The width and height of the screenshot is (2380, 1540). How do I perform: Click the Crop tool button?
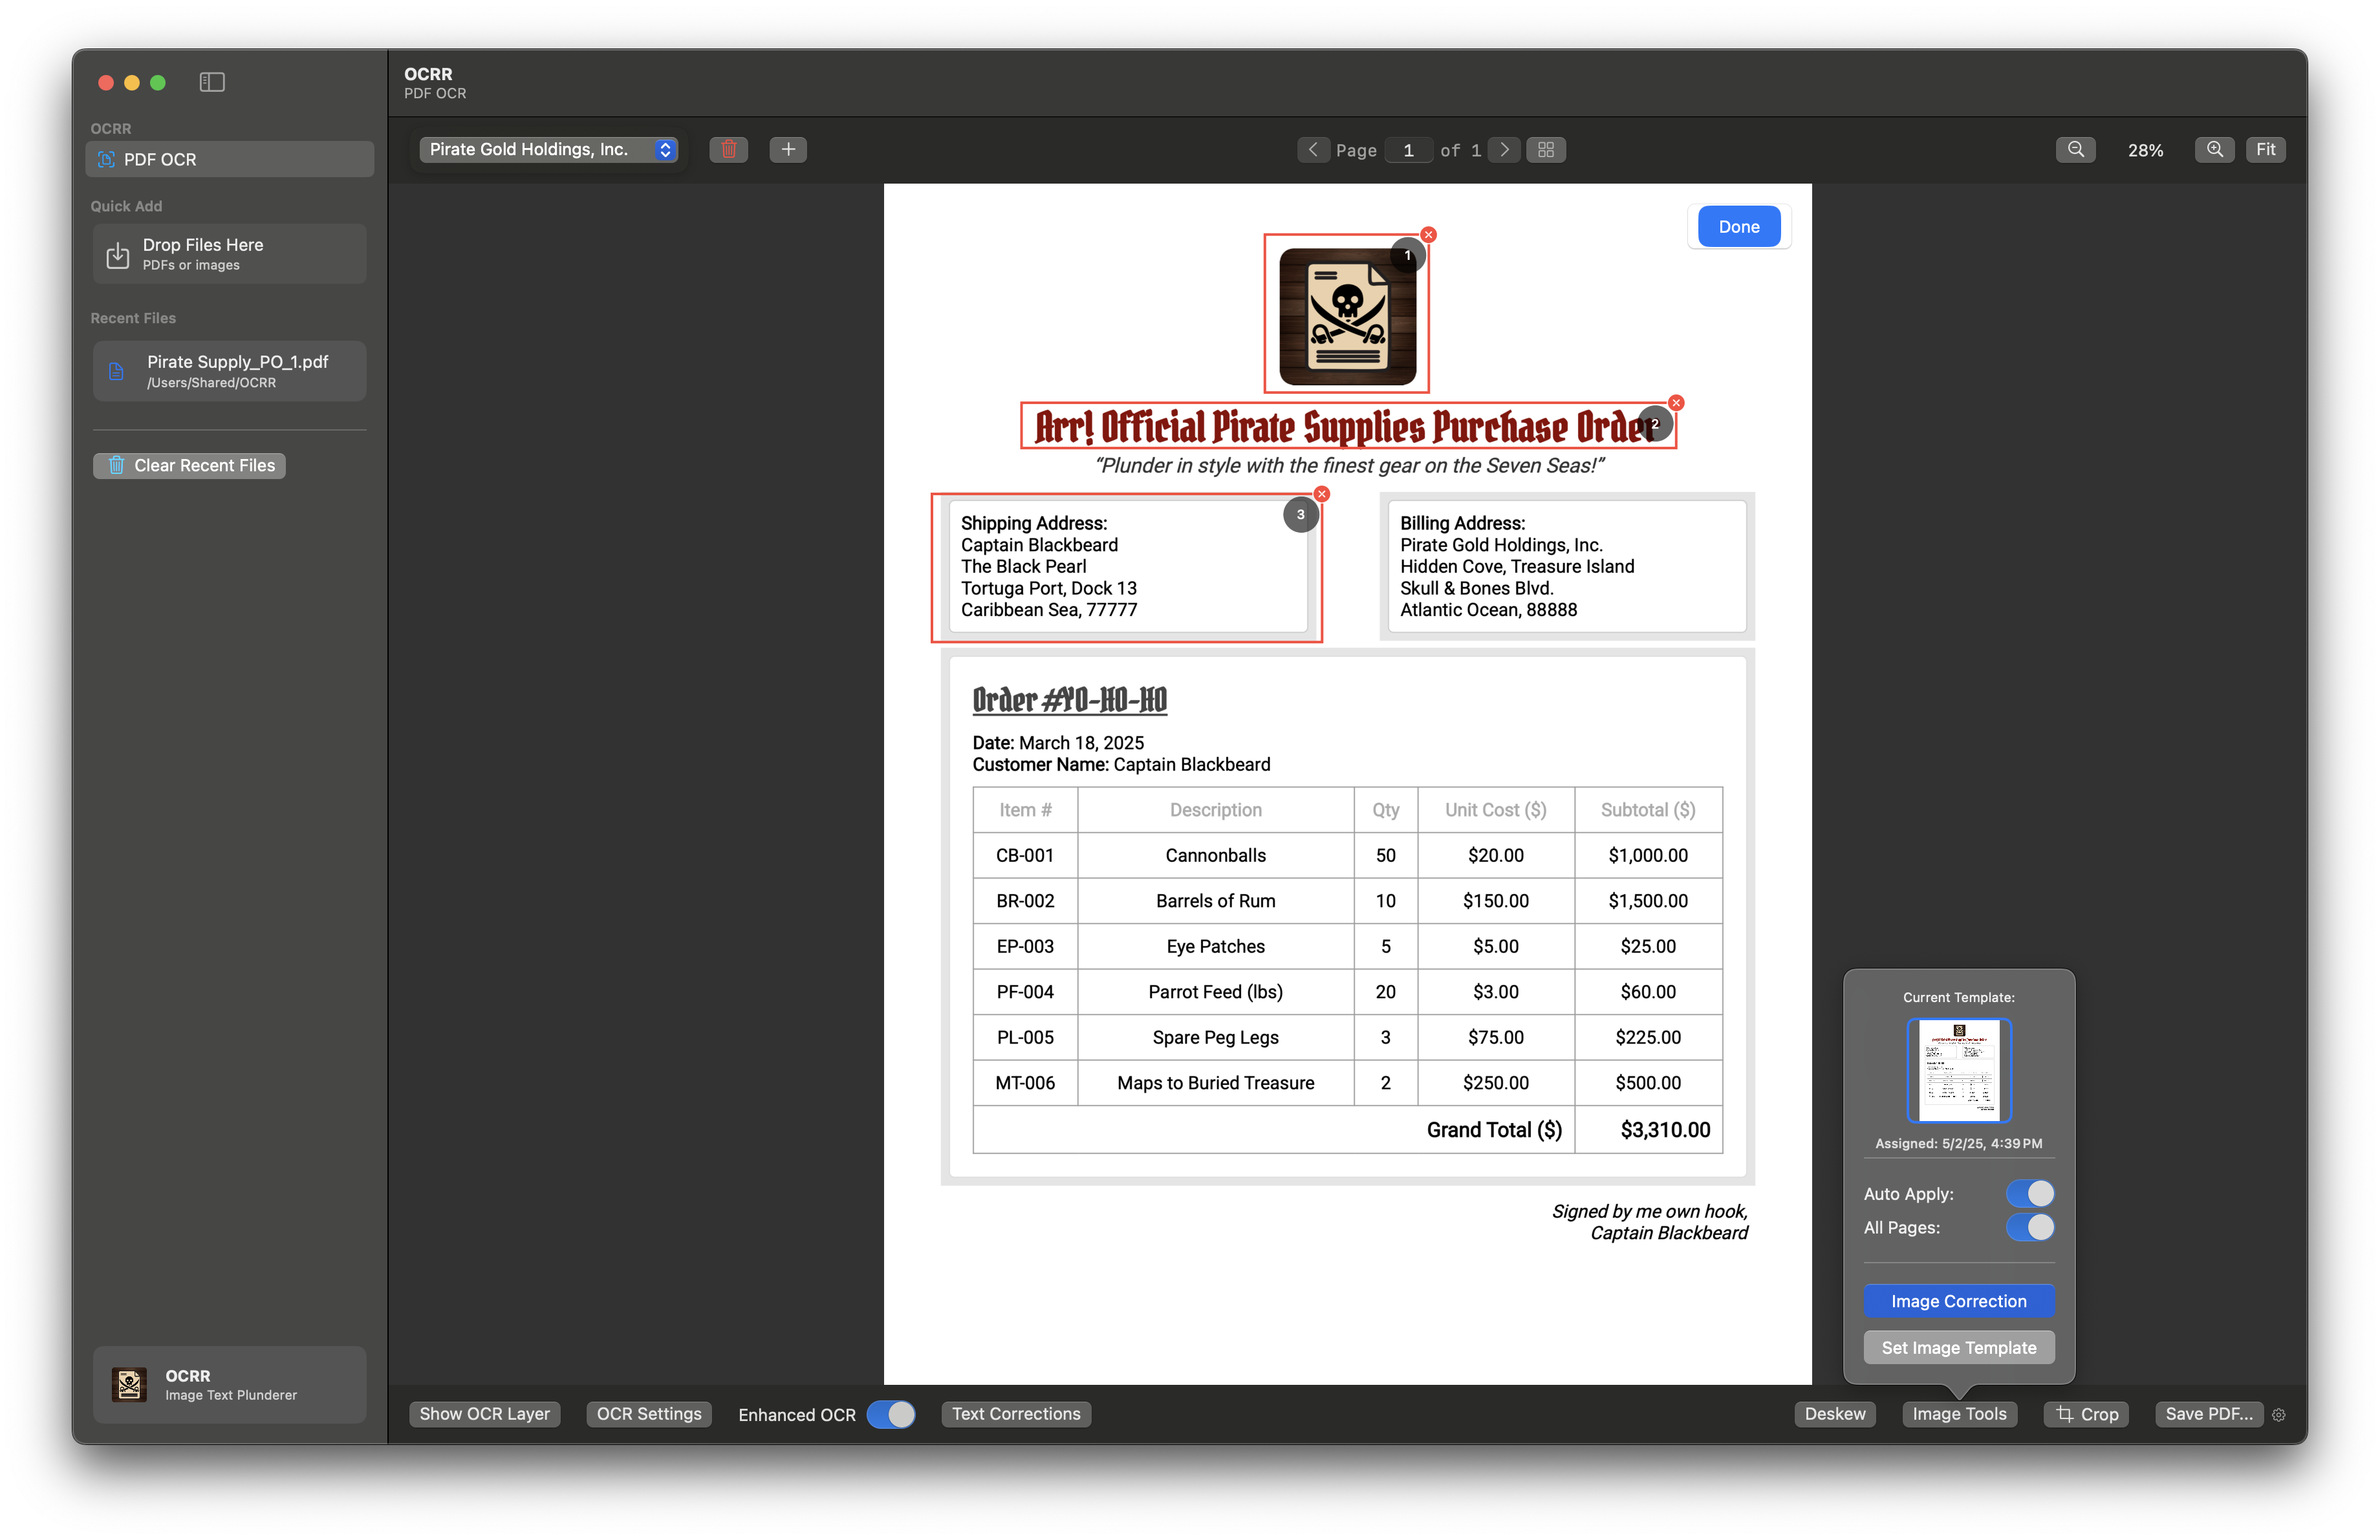[x=2087, y=1414]
